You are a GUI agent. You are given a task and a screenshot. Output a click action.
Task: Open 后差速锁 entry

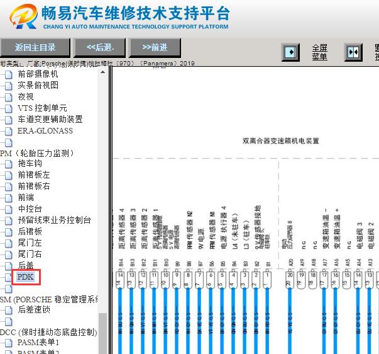click(x=34, y=310)
